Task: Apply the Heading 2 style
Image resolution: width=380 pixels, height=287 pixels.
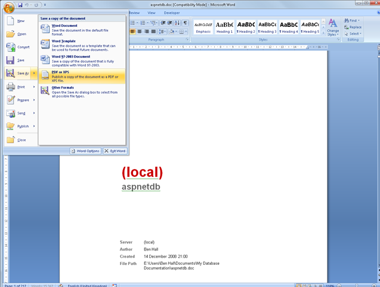Action: pos(246,27)
